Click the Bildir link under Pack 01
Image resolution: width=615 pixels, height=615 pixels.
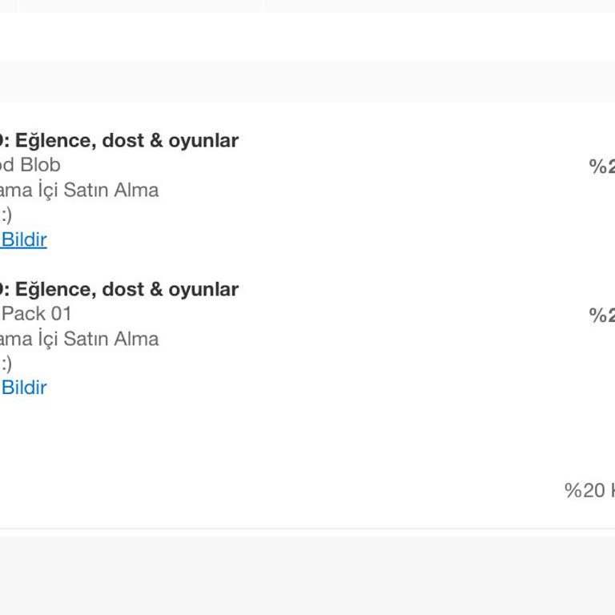pyautogui.click(x=24, y=388)
